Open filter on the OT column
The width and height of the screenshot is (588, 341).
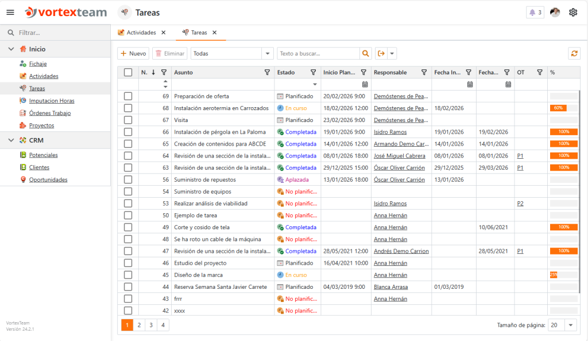[540, 72]
